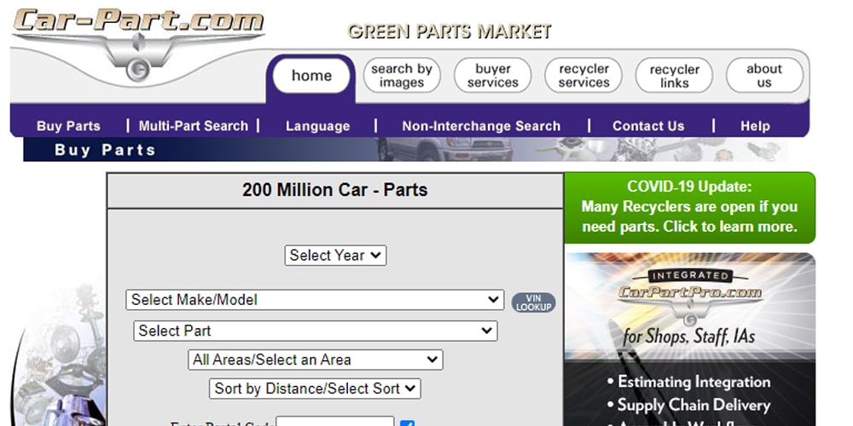The height and width of the screenshot is (426, 853).
Task: Toggle the checkbox beside postal code field
Action: tap(407, 423)
